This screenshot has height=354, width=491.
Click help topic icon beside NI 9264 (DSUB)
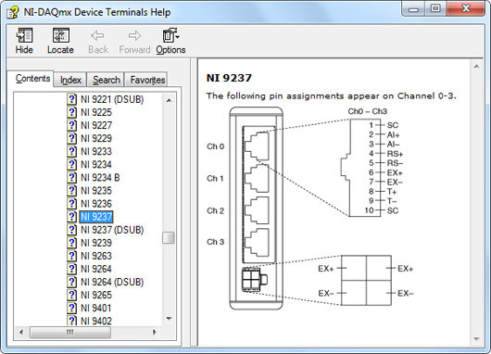coord(71,282)
